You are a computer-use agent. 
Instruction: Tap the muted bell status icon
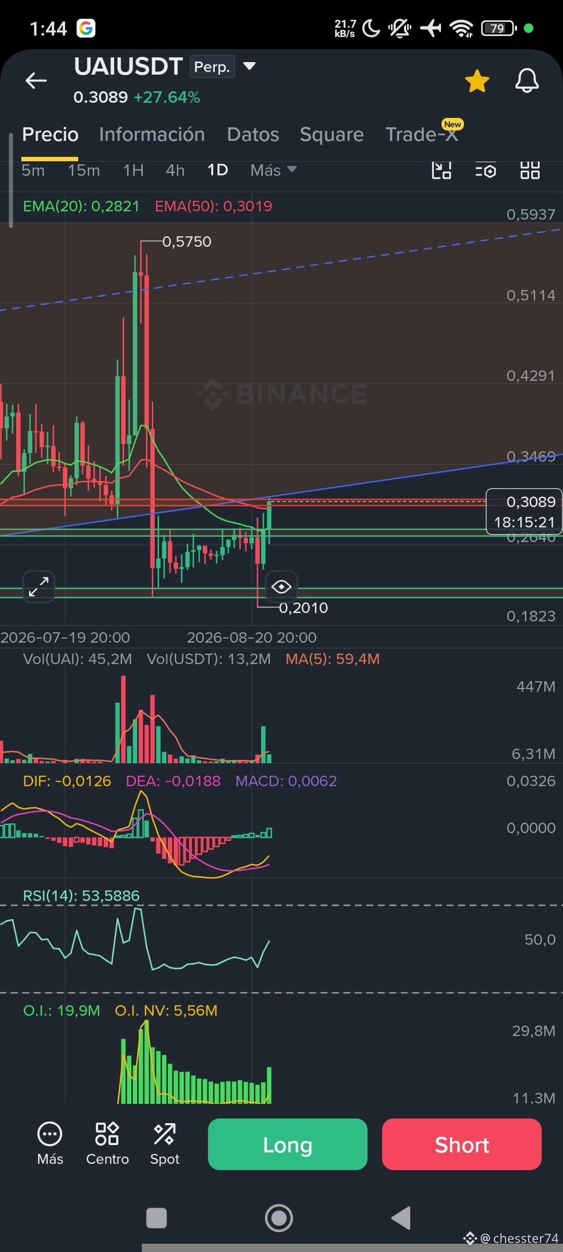tap(400, 28)
